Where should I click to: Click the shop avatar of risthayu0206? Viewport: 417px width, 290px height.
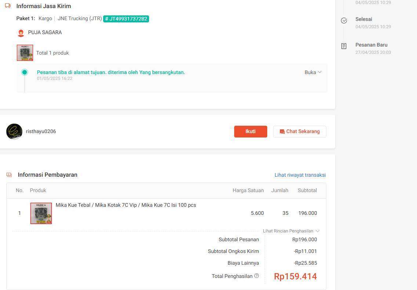pyautogui.click(x=14, y=132)
